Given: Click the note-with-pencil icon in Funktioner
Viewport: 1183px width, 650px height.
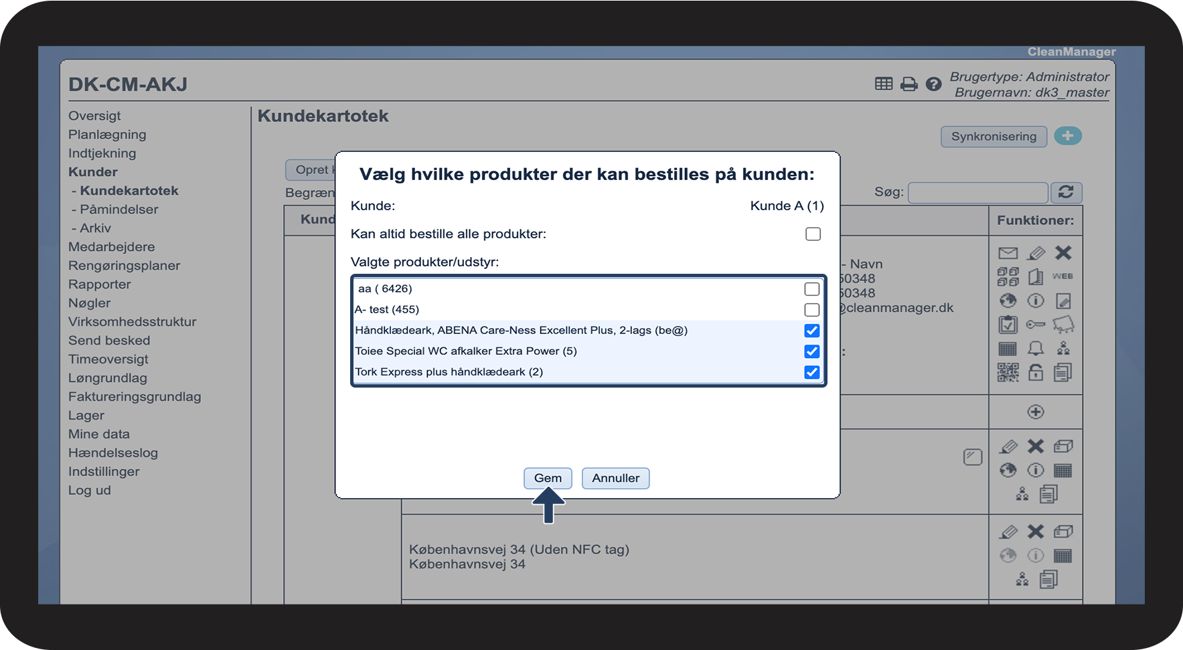Looking at the screenshot, I should [1063, 301].
